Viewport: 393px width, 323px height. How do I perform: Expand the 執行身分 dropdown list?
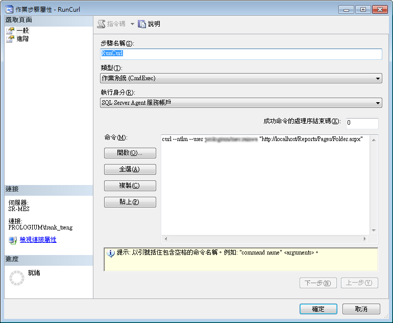[378, 103]
